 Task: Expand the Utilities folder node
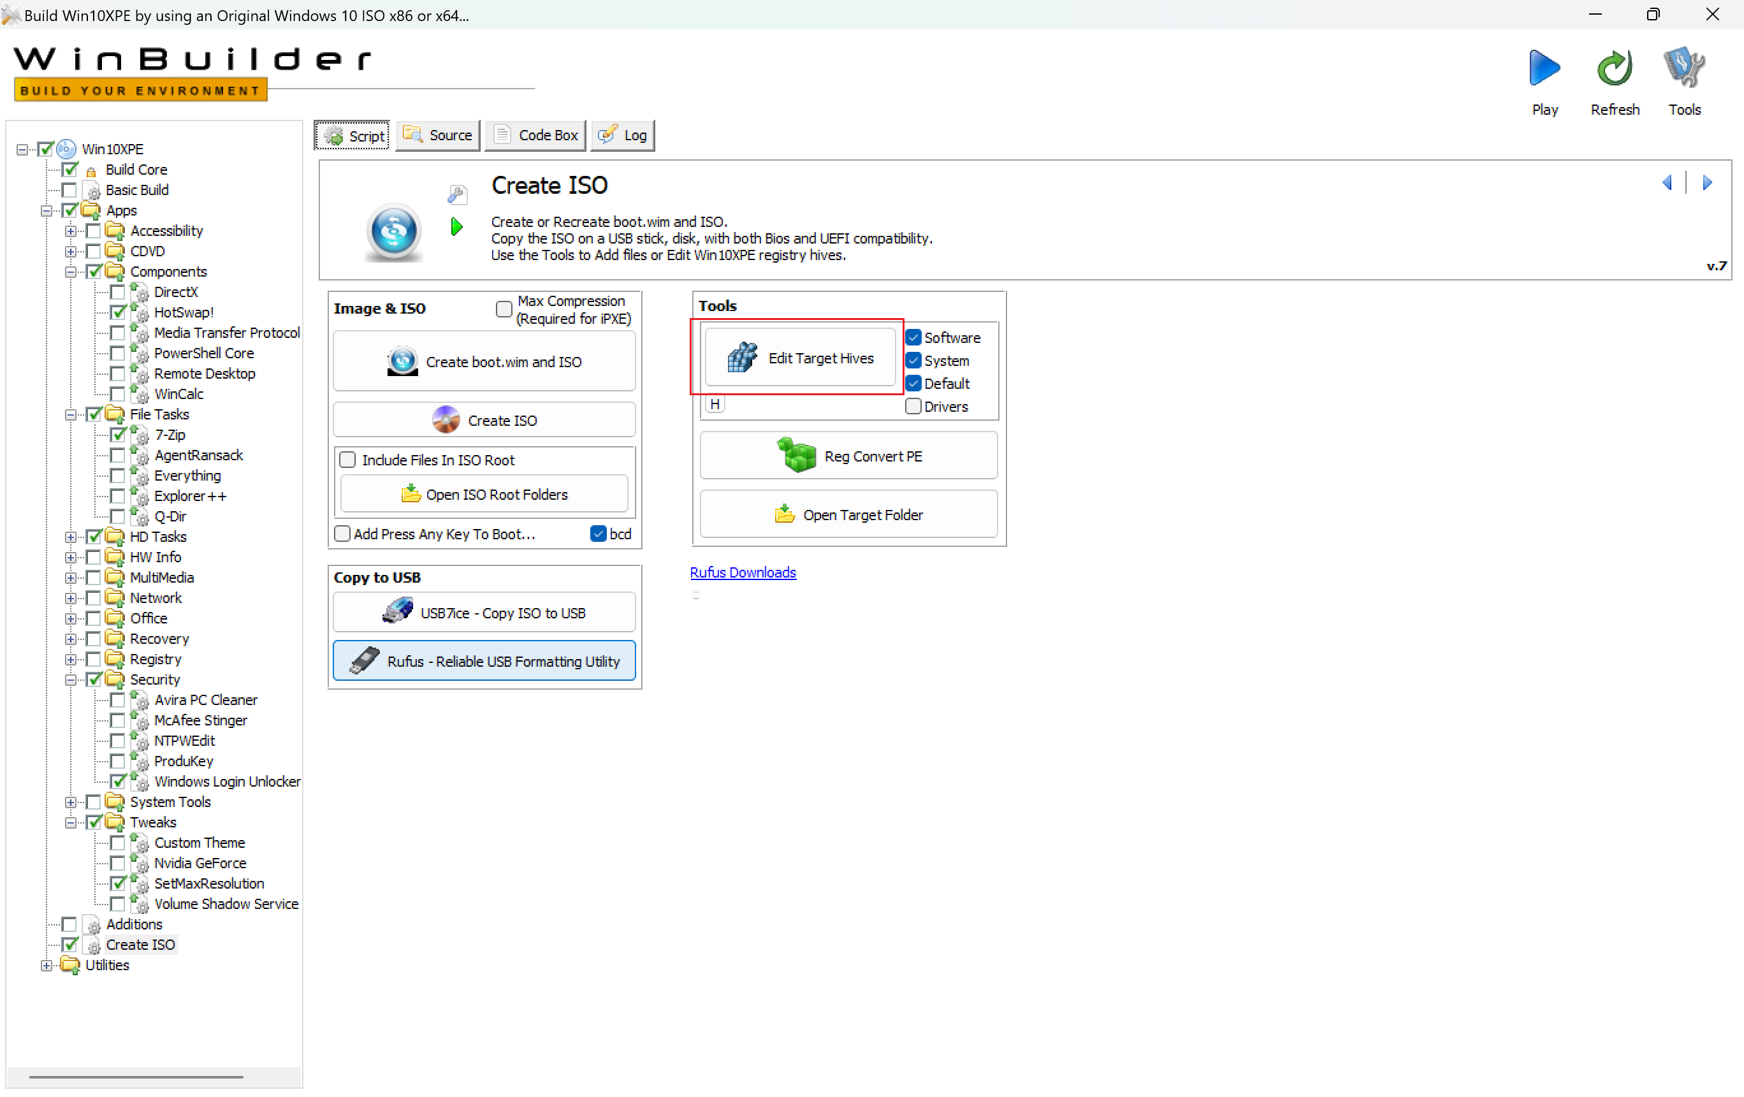click(47, 965)
